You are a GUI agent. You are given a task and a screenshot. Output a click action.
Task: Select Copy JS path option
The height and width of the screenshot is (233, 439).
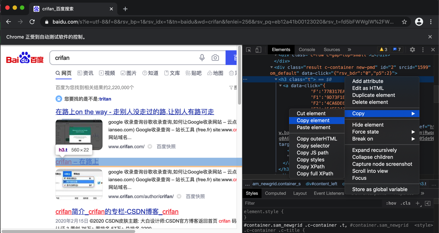click(317, 153)
